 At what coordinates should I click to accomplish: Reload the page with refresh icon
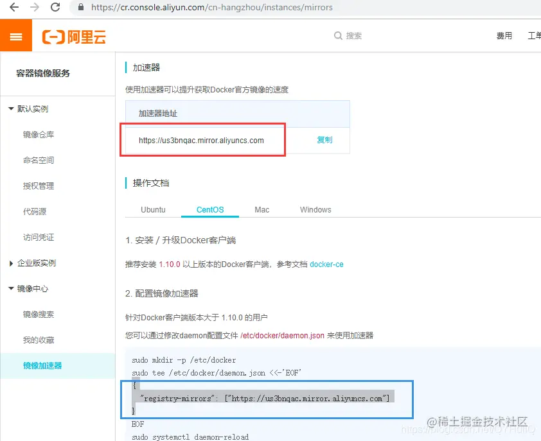coord(55,7)
